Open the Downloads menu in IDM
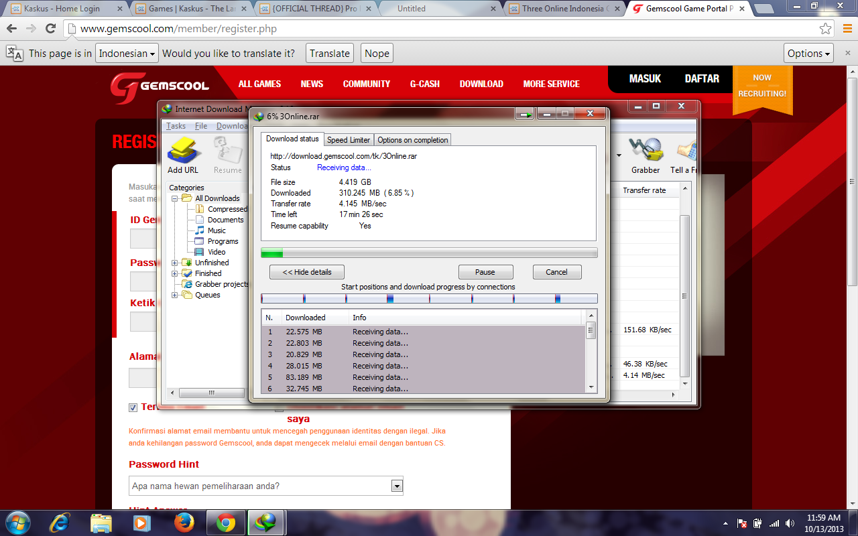Viewport: 858px width, 536px height. pos(232,126)
